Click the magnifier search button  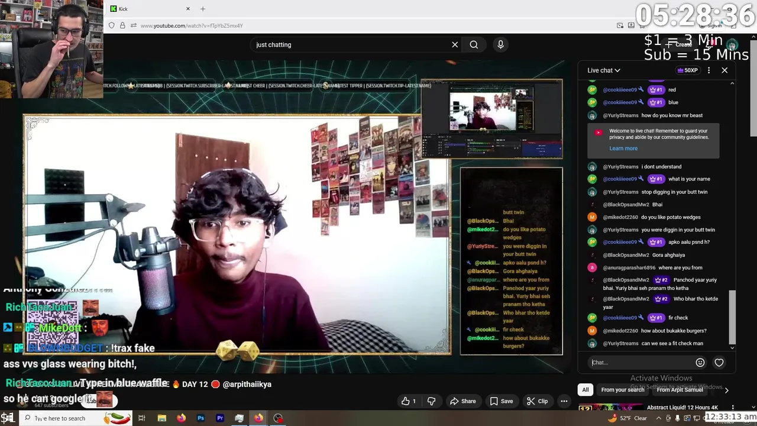(474, 44)
